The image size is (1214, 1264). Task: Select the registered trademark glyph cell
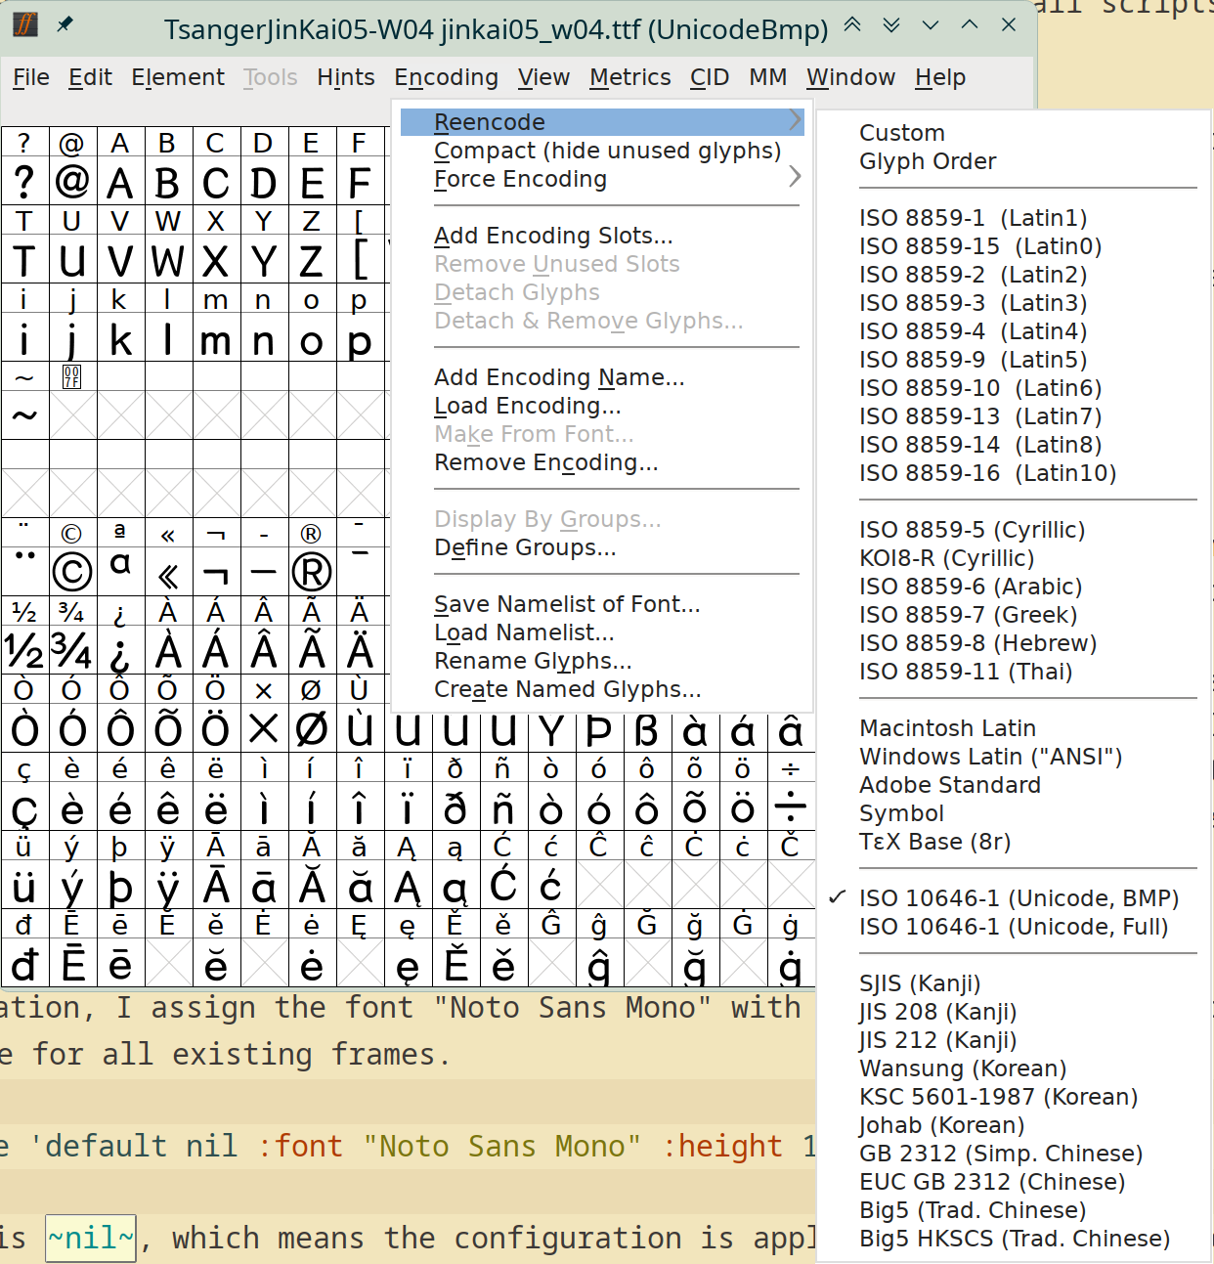click(312, 572)
